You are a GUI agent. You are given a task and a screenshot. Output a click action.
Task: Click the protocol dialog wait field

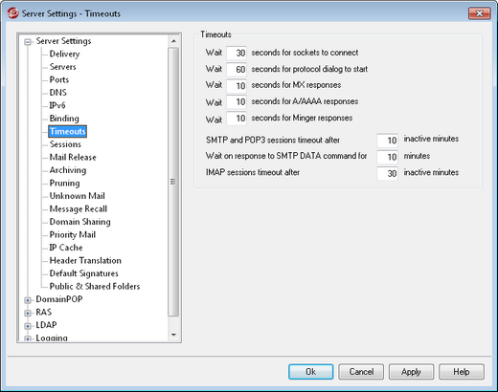click(x=237, y=69)
